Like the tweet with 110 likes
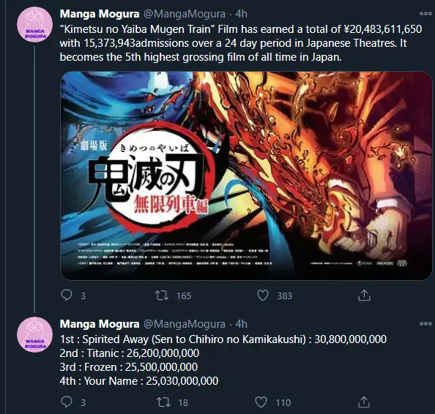435x414 pixels. point(261,402)
